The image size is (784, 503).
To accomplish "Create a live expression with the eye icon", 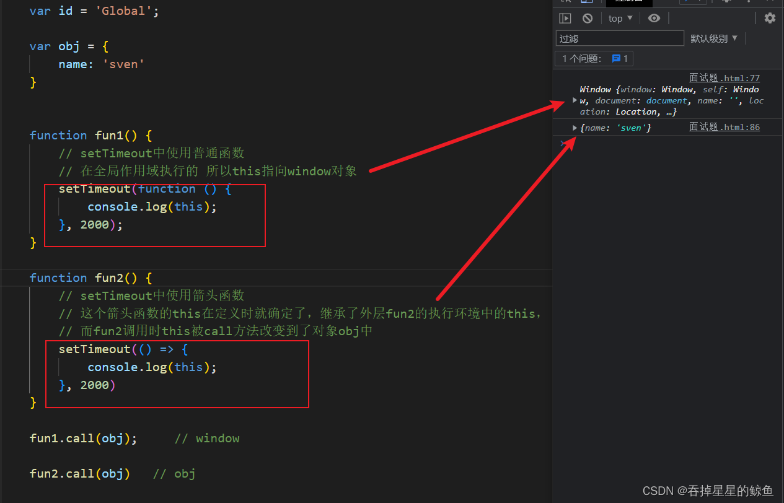I will 654,19.
